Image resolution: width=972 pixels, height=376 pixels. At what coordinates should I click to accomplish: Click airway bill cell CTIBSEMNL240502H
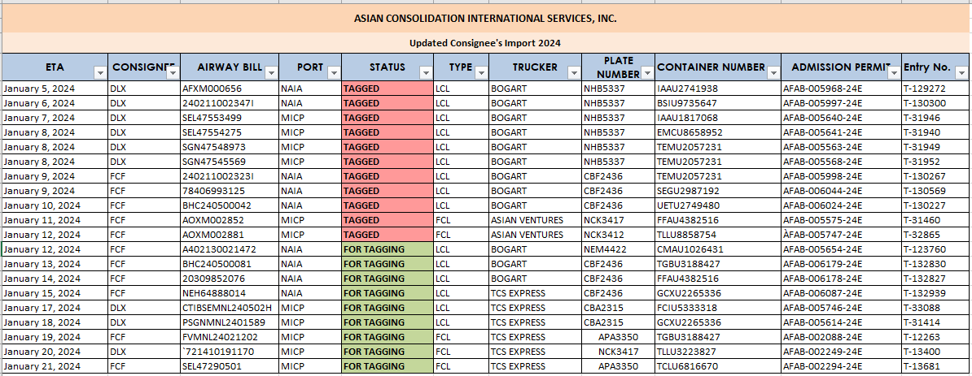pyautogui.click(x=227, y=308)
